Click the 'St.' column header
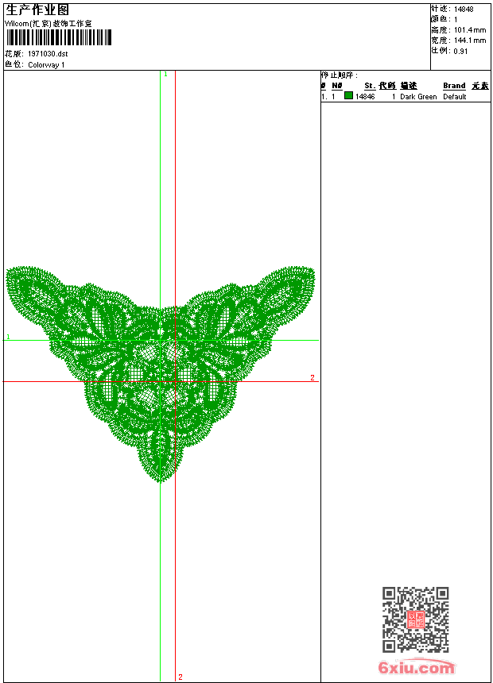 [370, 86]
